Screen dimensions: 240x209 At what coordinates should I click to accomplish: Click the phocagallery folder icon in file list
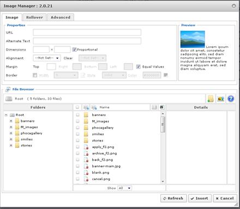[x=86, y=128]
